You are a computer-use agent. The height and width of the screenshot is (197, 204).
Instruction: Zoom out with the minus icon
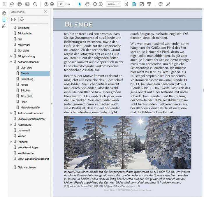pos(95,4)
